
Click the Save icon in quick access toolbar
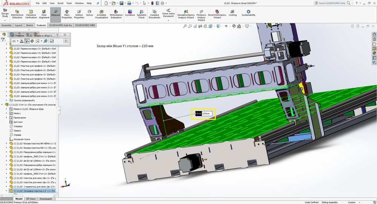coord(121,3)
